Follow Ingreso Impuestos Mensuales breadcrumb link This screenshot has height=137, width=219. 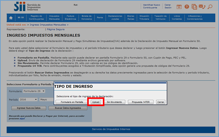coord(48,25)
